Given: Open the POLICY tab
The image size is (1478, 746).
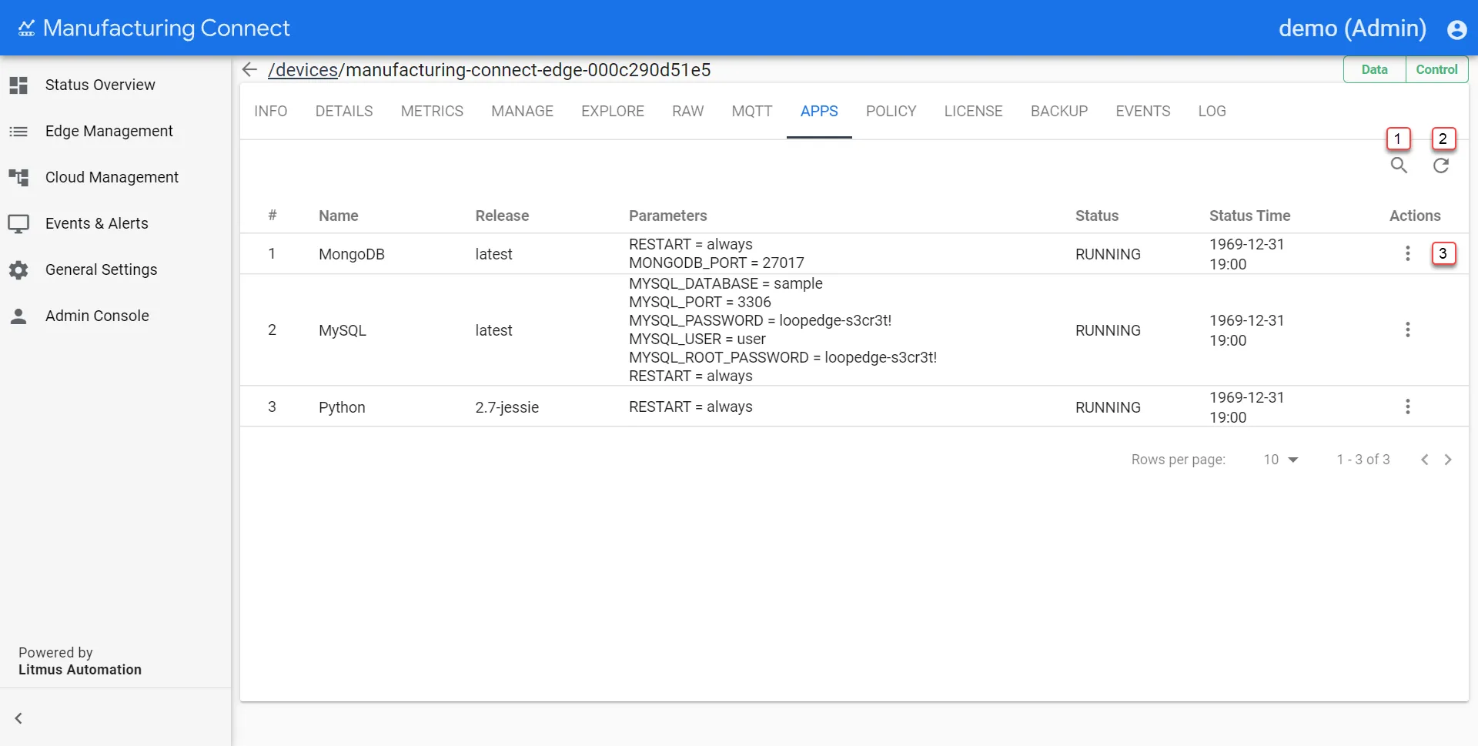Looking at the screenshot, I should click(891, 112).
